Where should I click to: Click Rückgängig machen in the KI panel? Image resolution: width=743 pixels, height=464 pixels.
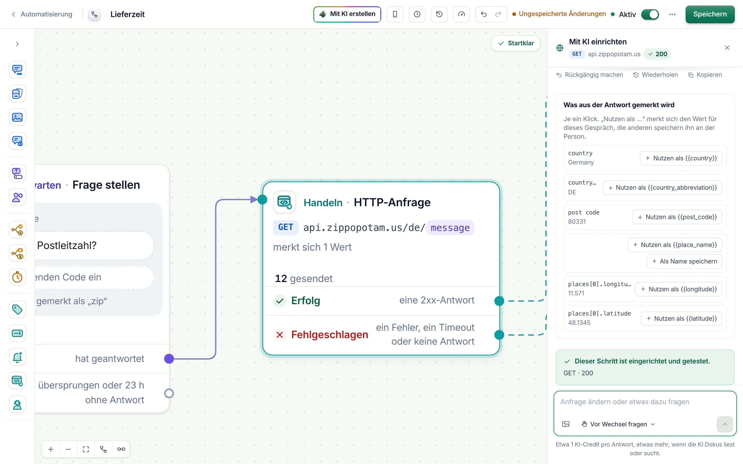coord(589,75)
